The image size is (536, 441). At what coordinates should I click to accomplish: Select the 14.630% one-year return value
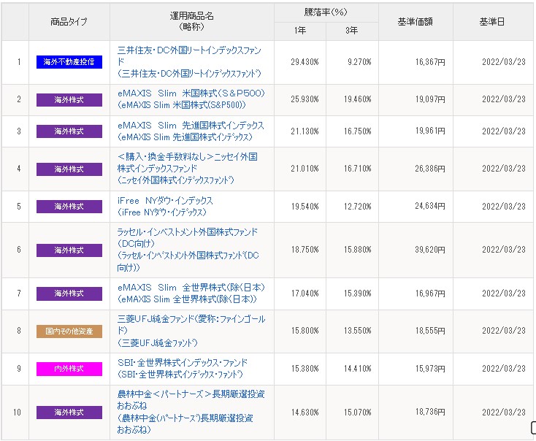[x=305, y=413]
